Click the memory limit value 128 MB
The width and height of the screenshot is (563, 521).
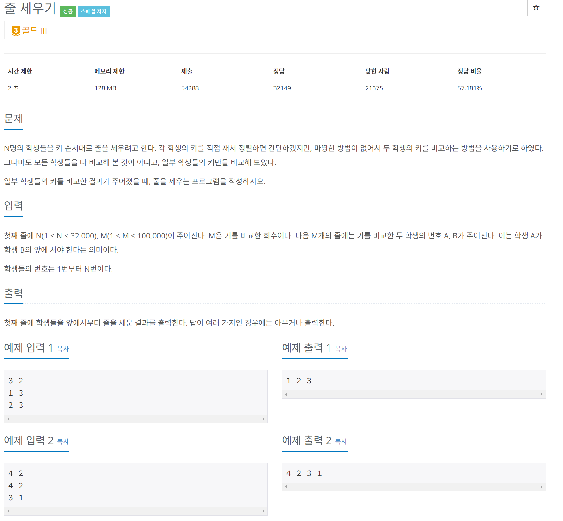click(x=106, y=88)
